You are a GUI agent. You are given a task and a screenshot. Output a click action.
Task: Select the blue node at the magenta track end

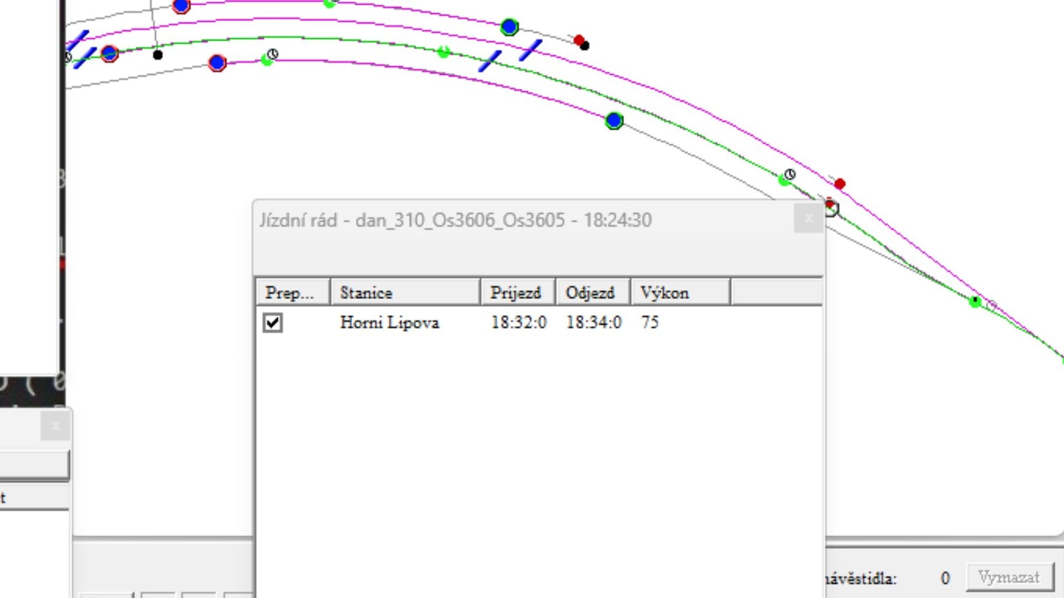pos(614,121)
